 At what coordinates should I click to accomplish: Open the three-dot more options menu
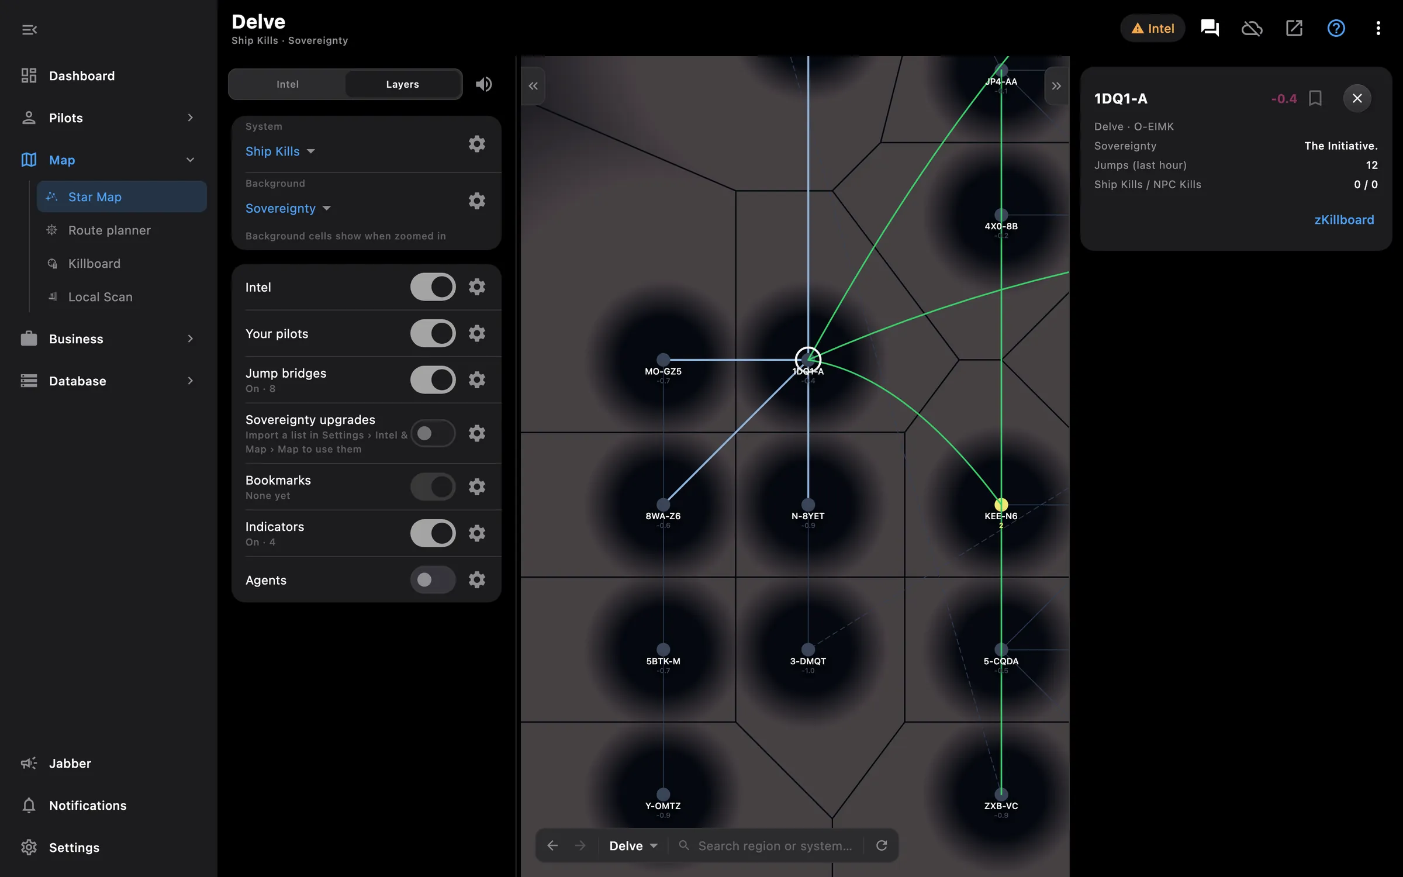point(1378,28)
